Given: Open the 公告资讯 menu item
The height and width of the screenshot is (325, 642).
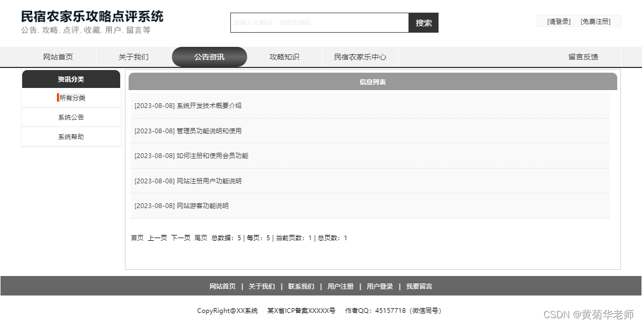Looking at the screenshot, I should (209, 57).
